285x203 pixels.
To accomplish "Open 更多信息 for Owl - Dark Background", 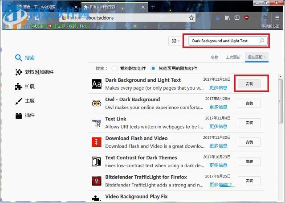I will click(x=218, y=107).
